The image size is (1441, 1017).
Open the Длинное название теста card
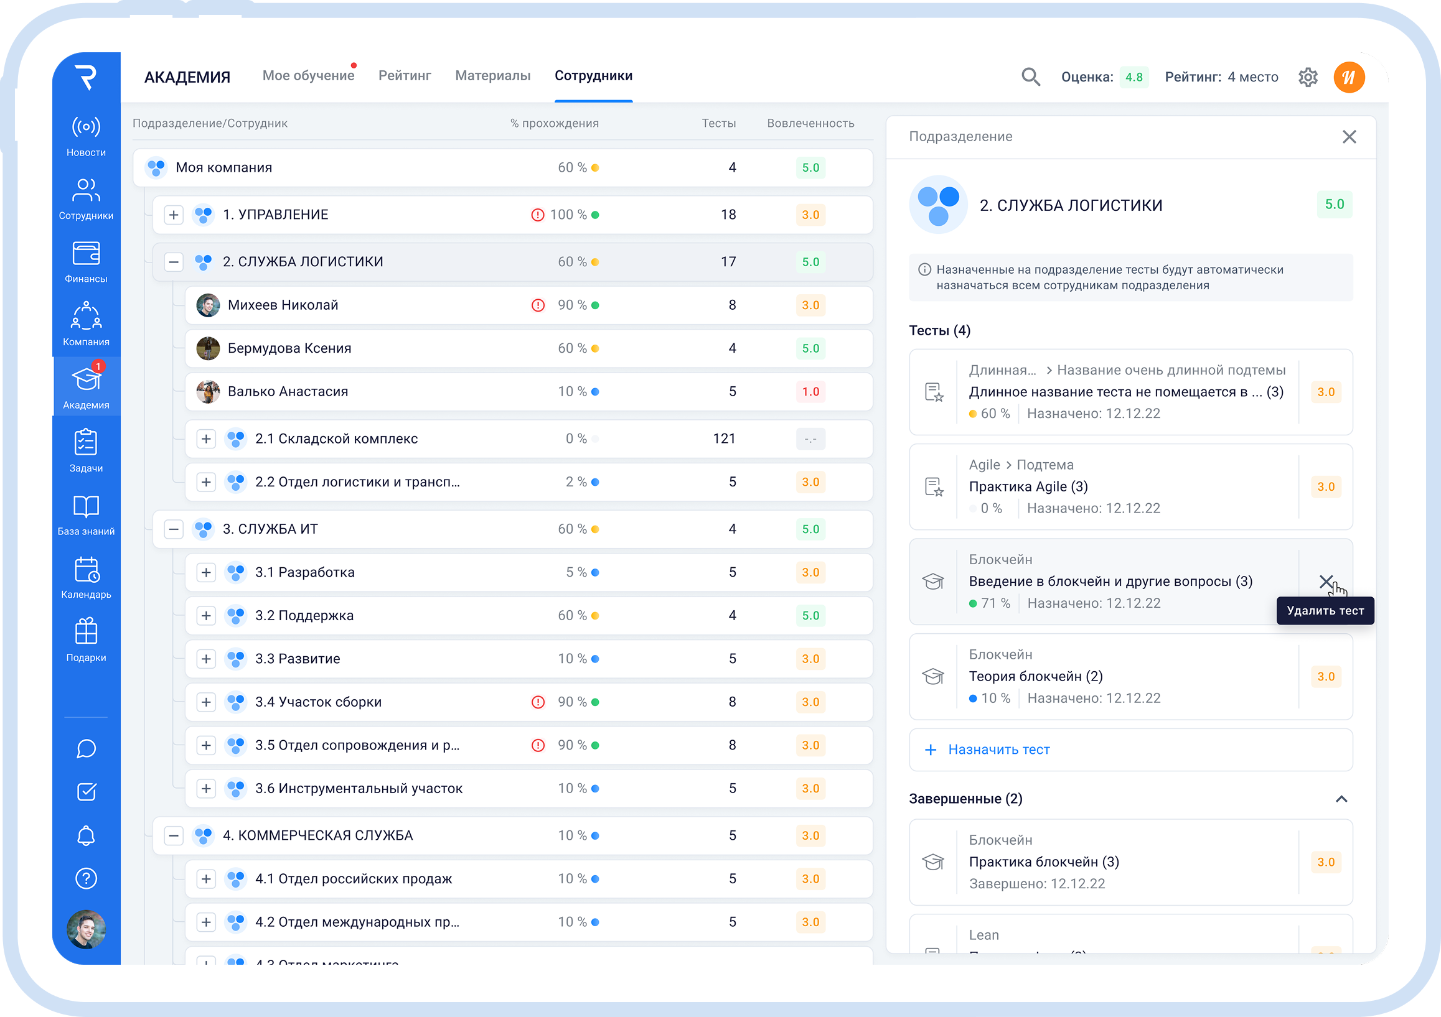tap(1130, 392)
